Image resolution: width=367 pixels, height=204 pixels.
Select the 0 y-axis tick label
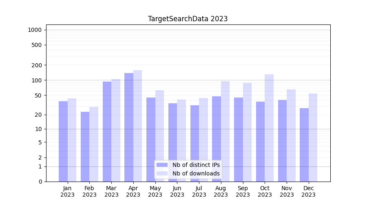click(x=40, y=182)
